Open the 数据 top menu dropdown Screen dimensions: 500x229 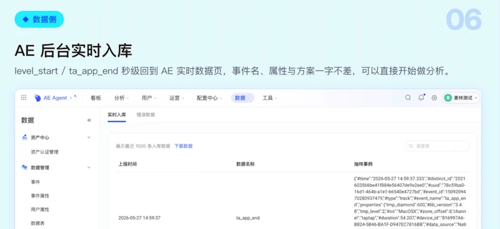coord(243,98)
